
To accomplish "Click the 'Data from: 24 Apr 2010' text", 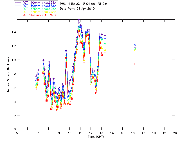I will pos(78,9).
